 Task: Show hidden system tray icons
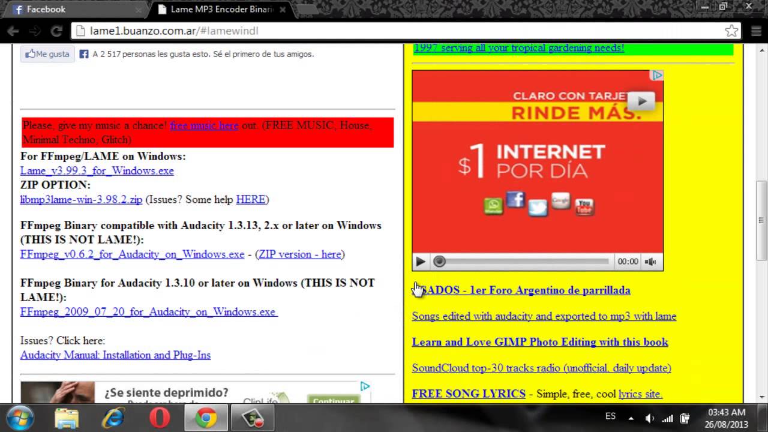pyautogui.click(x=631, y=418)
